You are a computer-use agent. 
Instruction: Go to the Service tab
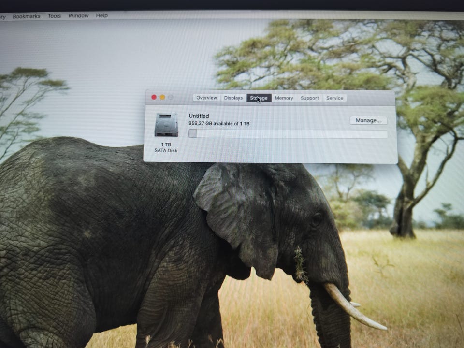pos(334,98)
